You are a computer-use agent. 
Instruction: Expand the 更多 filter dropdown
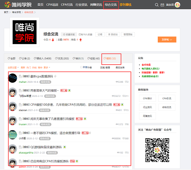coord(47,67)
